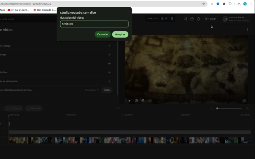Click the gray audio track bar
Image resolution: width=255 pixels, height=159 pixels.
130,132
